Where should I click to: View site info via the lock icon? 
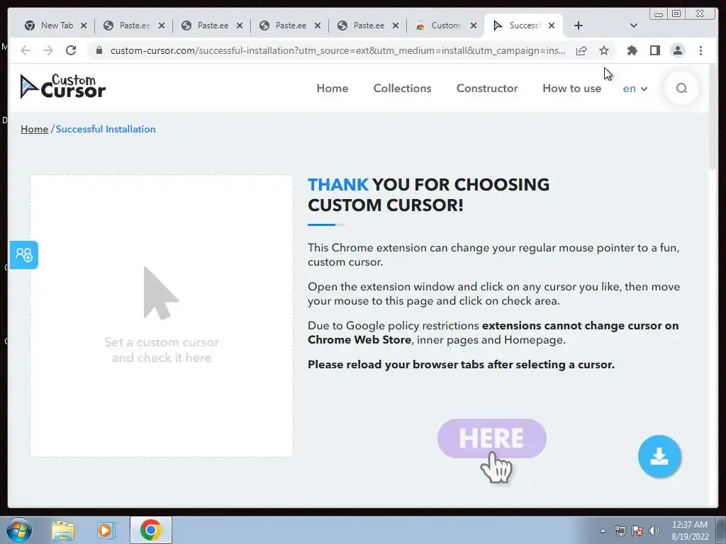point(99,50)
